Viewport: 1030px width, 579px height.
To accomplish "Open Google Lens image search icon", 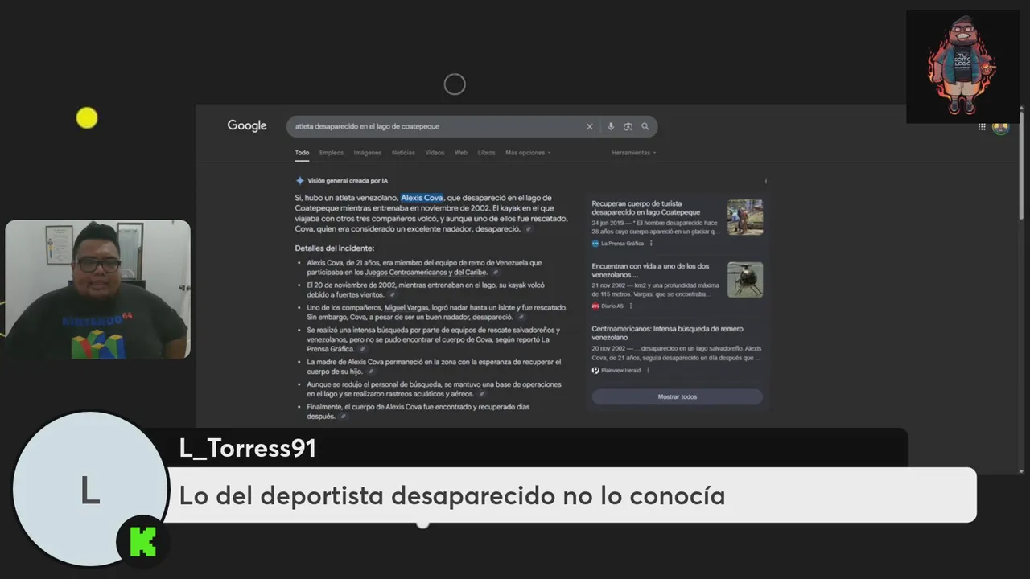I will pyautogui.click(x=628, y=126).
